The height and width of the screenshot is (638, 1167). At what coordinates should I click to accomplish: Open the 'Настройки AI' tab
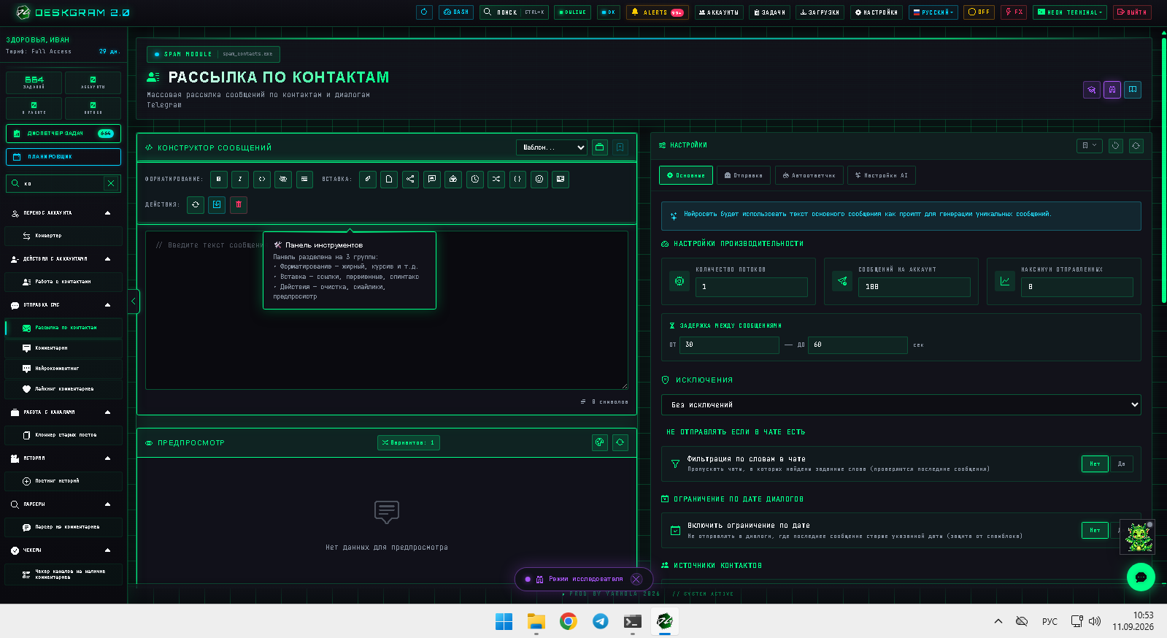(x=882, y=175)
